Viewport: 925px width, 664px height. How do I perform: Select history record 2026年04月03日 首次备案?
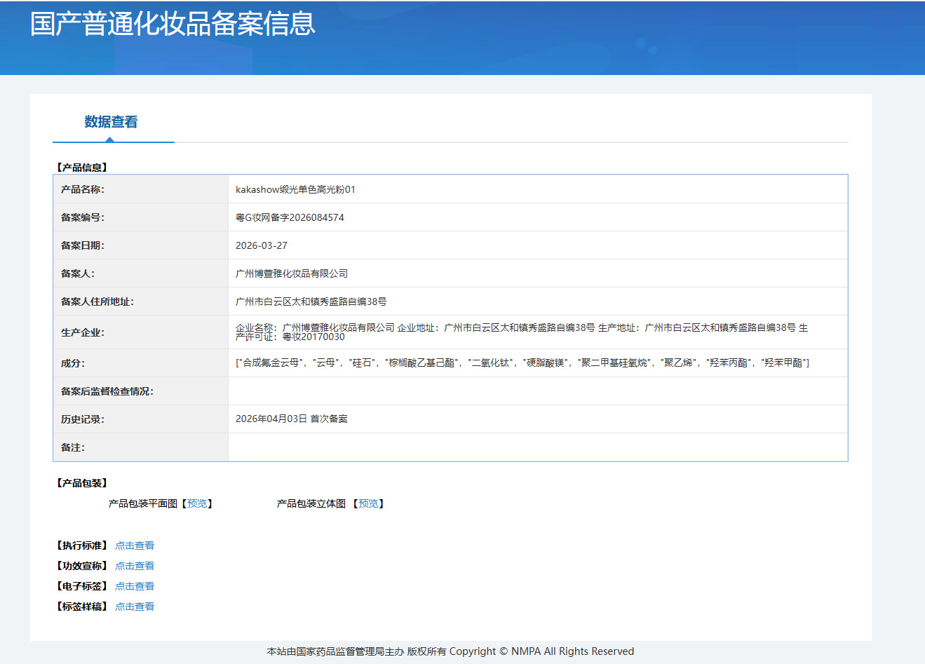[x=292, y=419]
